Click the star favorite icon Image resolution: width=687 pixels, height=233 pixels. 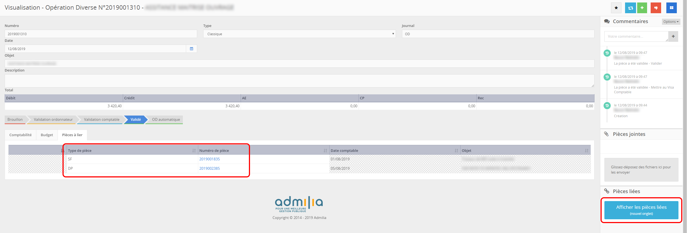click(x=616, y=8)
